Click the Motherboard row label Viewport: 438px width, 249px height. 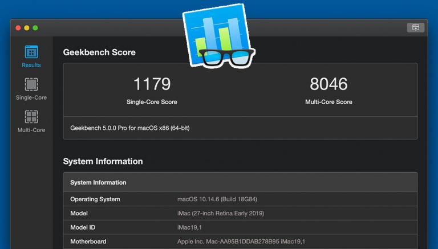[88, 242]
